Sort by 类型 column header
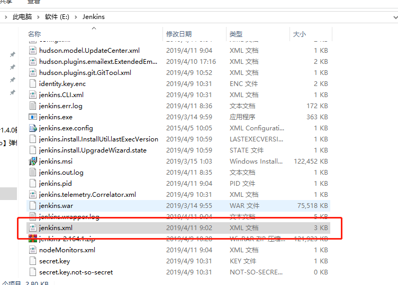 tap(236, 34)
